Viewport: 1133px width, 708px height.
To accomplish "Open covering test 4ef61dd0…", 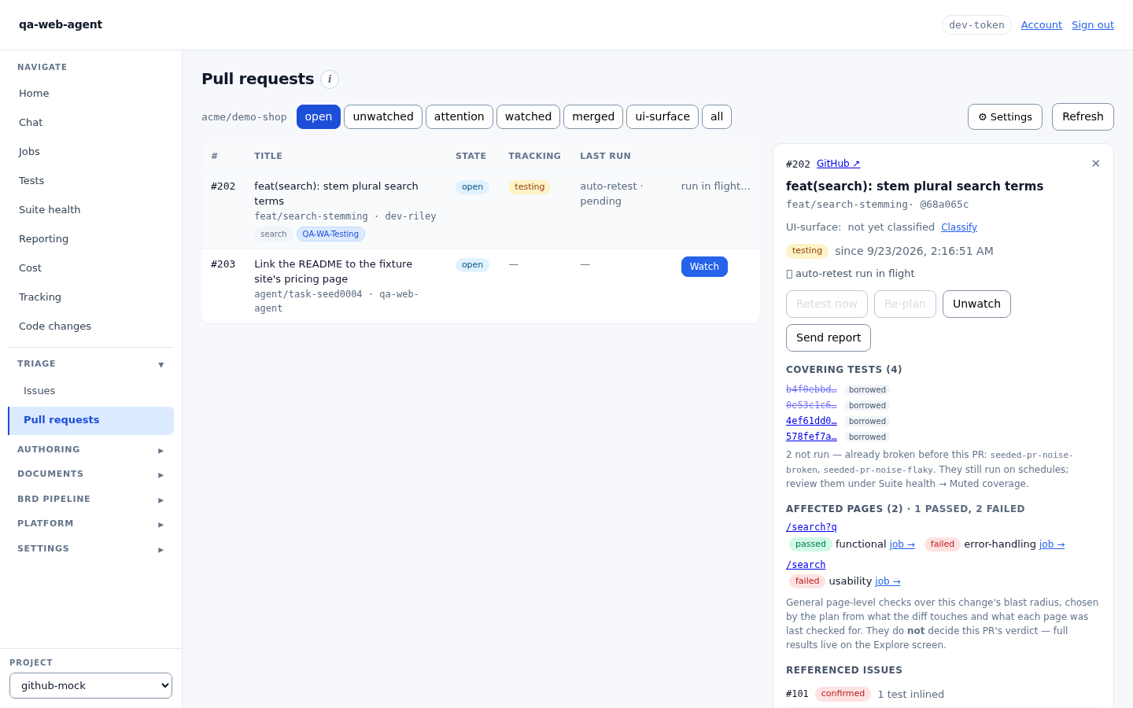I will point(811,421).
